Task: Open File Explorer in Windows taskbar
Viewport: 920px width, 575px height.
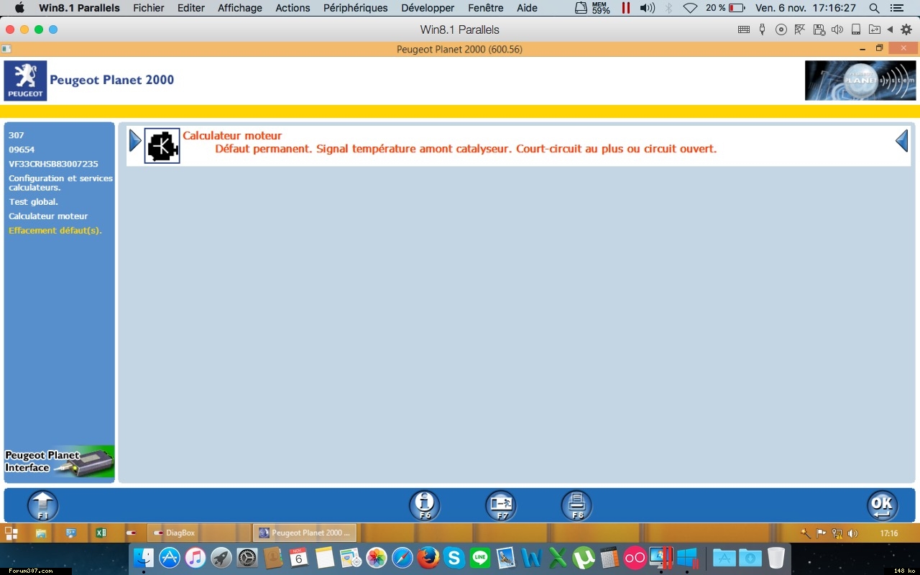Action: (41, 533)
